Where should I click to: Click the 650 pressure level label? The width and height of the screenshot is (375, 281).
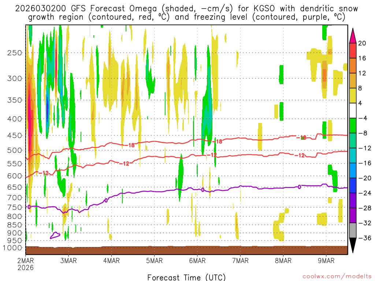(15, 187)
